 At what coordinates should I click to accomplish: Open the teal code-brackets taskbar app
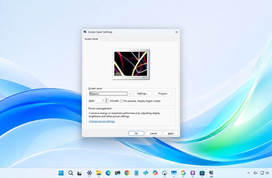pyautogui.click(x=146, y=173)
